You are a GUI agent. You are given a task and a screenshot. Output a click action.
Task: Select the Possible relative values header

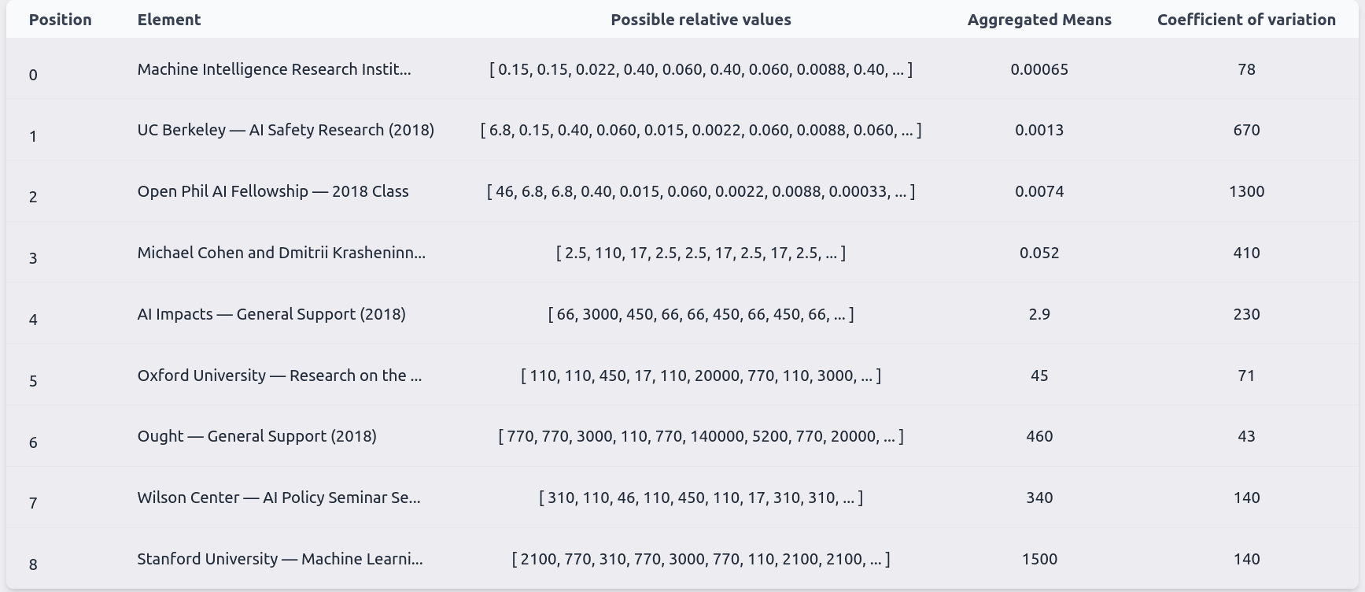tap(700, 20)
